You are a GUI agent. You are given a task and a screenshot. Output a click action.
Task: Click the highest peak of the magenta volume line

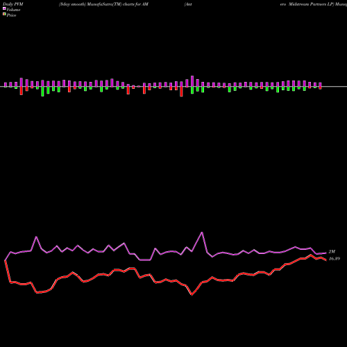coord(202,232)
